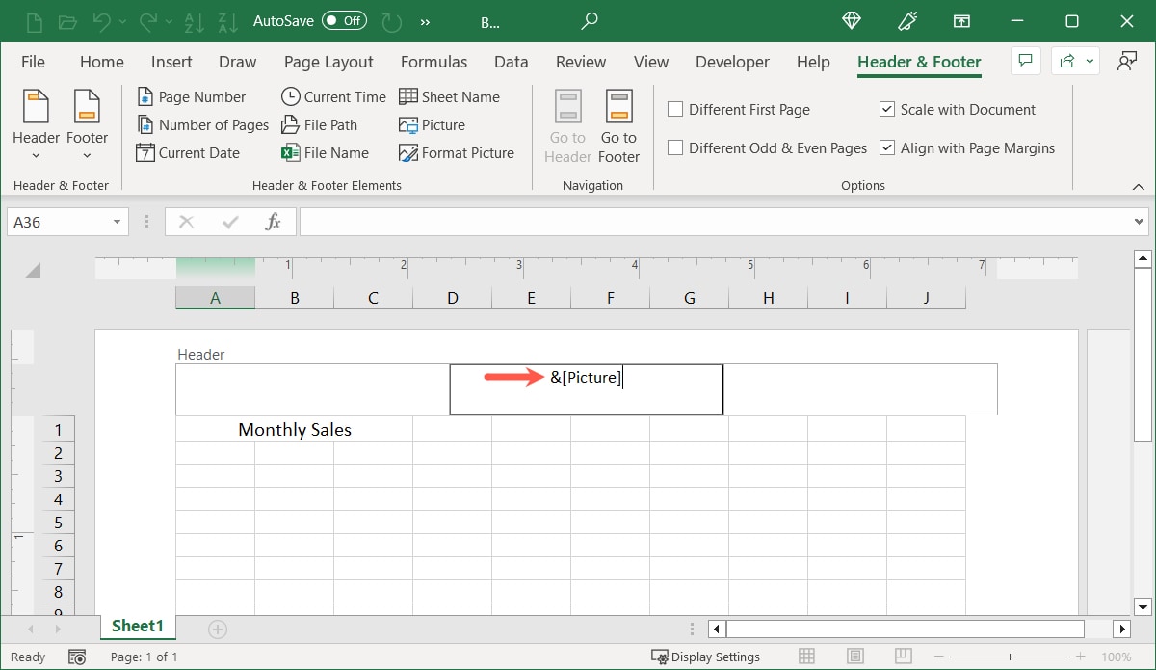Enable Different First Page option
This screenshot has width=1156, height=670.
tap(675, 109)
